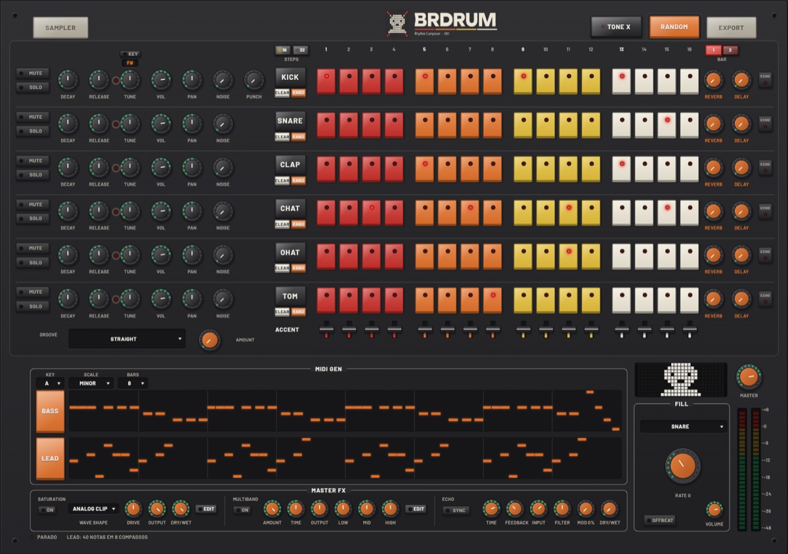This screenshot has height=554, width=788.
Task: Switch to Bar 2
Action: 730,50
